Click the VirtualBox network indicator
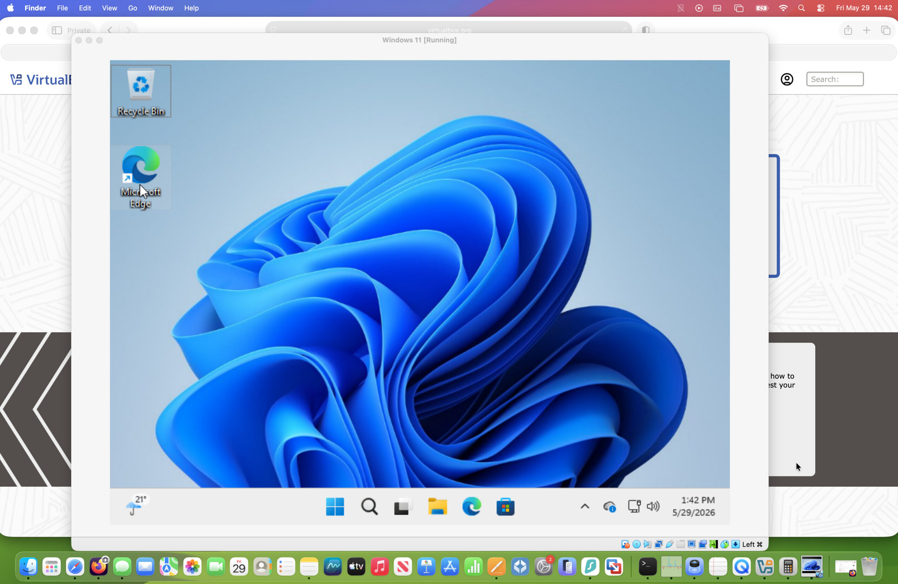 659,544
